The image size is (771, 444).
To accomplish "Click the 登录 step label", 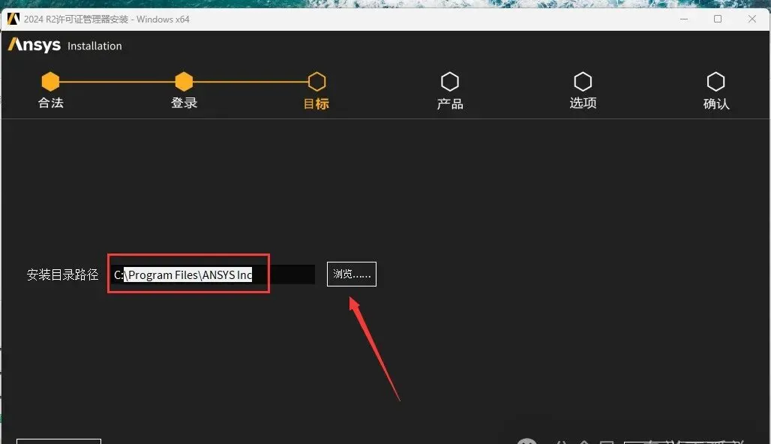I will point(184,103).
